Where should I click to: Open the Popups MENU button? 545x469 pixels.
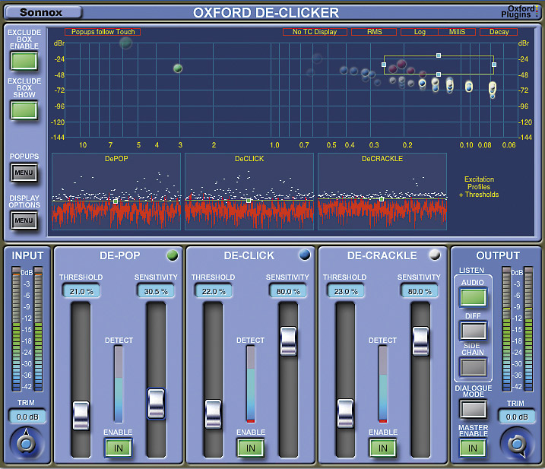click(24, 173)
